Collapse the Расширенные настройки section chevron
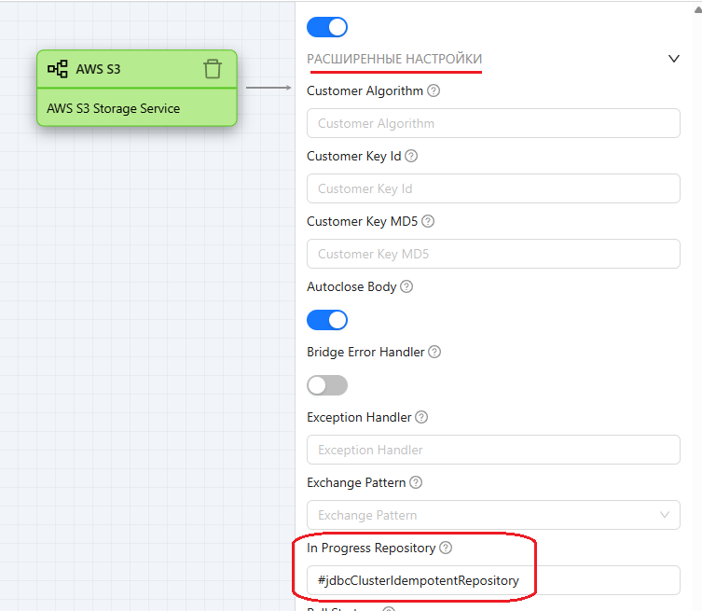 point(674,59)
